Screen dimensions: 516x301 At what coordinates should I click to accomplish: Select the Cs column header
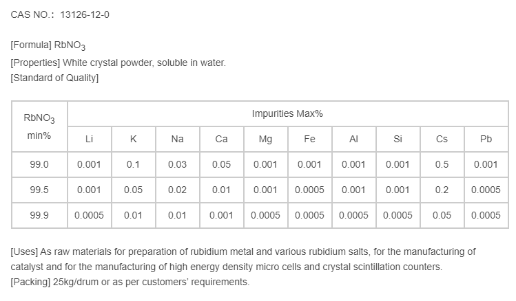point(442,139)
